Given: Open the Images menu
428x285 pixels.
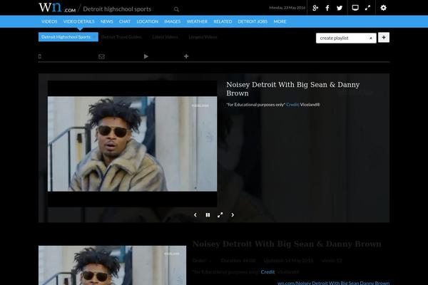Looking at the screenshot, I should [x=173, y=21].
